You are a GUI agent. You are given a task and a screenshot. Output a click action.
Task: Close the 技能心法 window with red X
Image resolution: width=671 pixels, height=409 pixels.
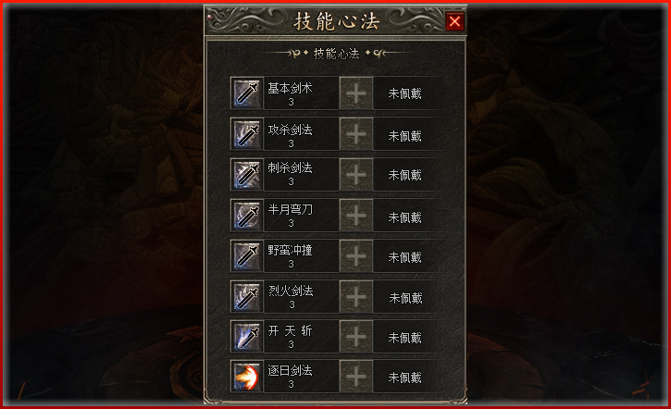[x=454, y=21]
